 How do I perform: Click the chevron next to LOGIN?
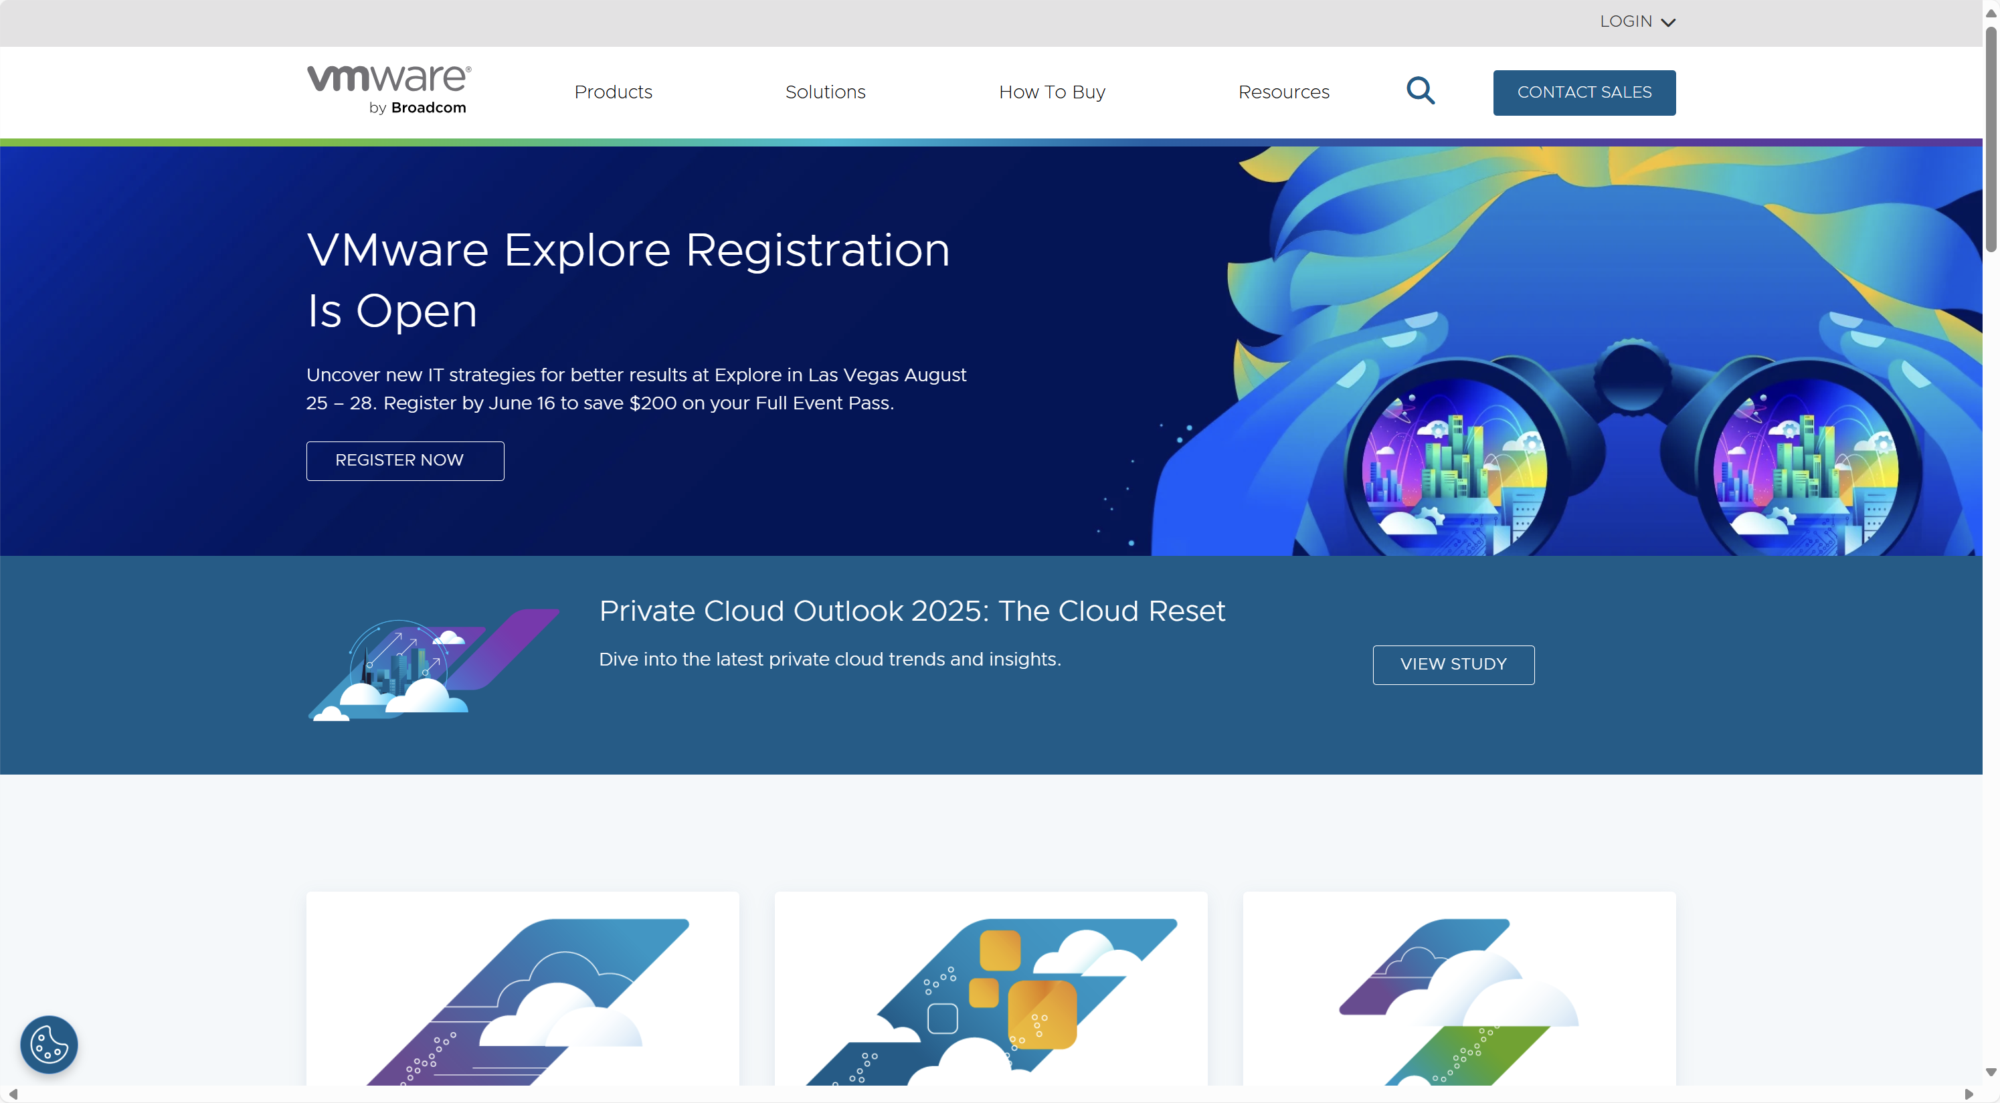click(1667, 23)
